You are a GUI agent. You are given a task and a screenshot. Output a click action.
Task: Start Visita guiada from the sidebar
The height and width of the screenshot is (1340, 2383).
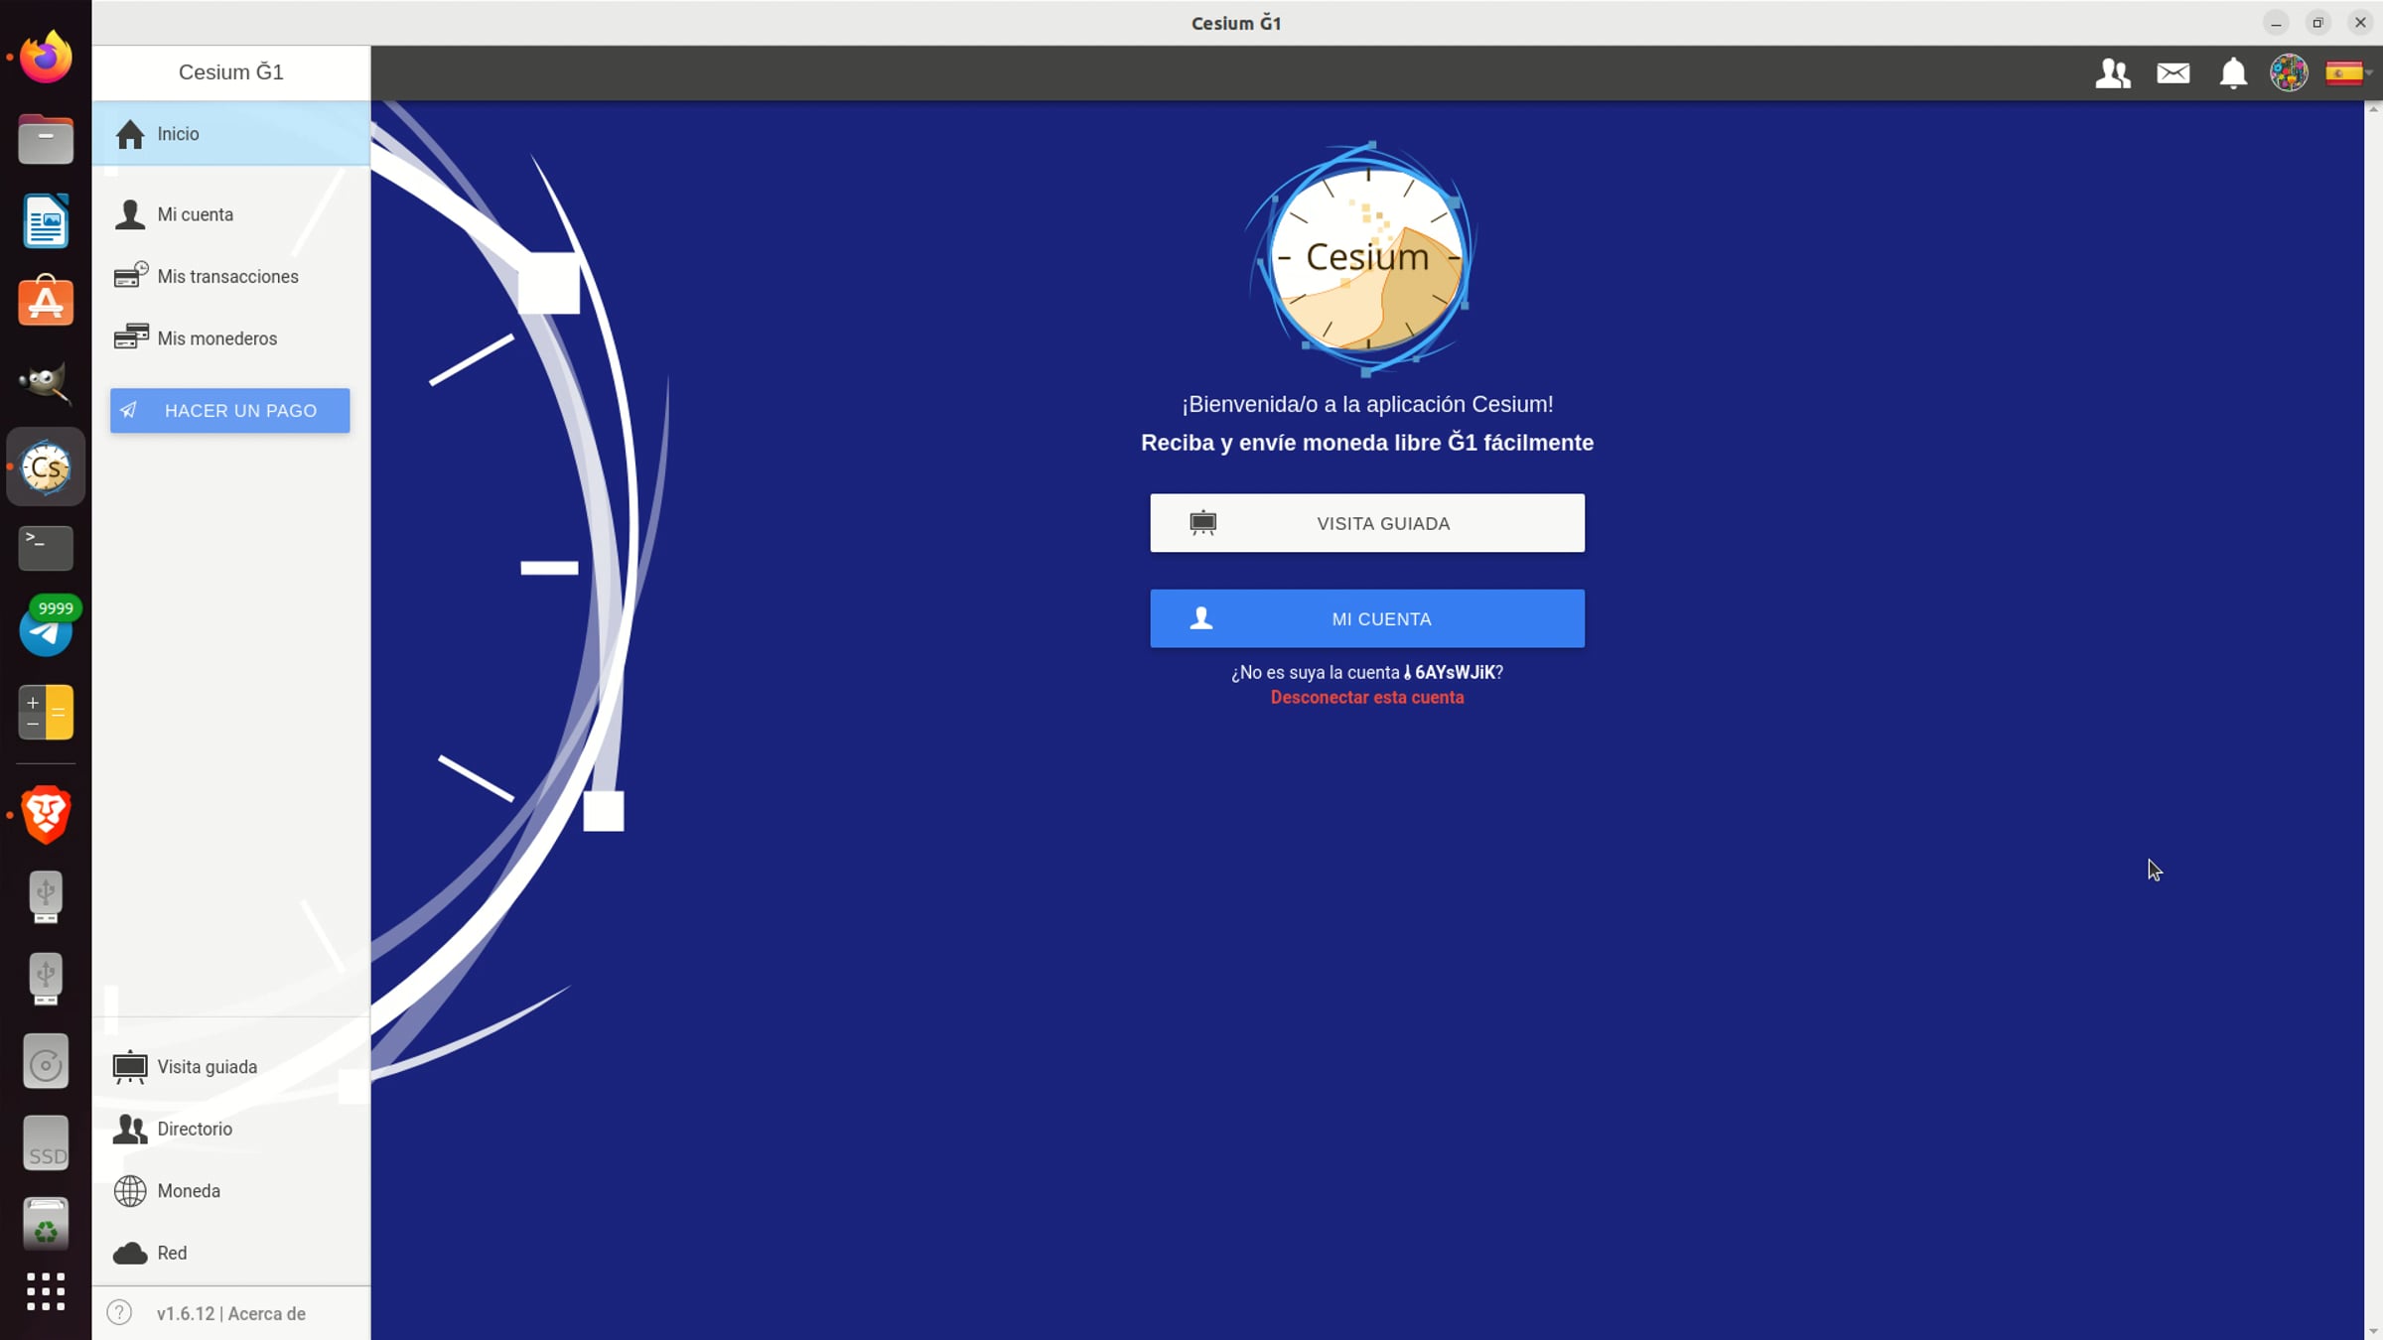(231, 1067)
